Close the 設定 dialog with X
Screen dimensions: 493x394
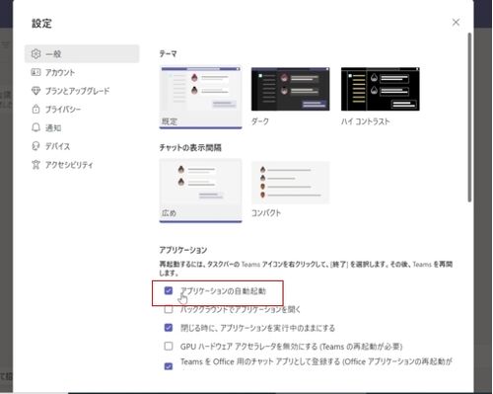(456, 23)
